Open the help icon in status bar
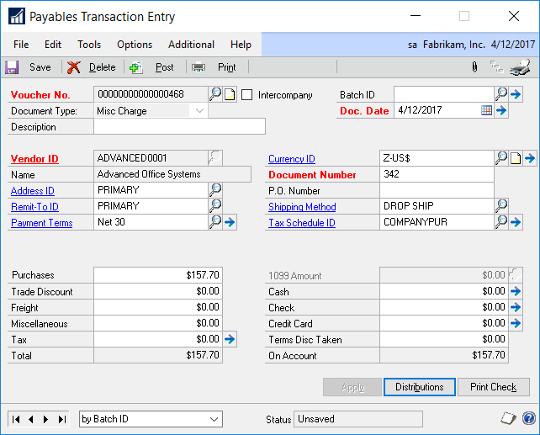The width and height of the screenshot is (540, 435). 528,418
